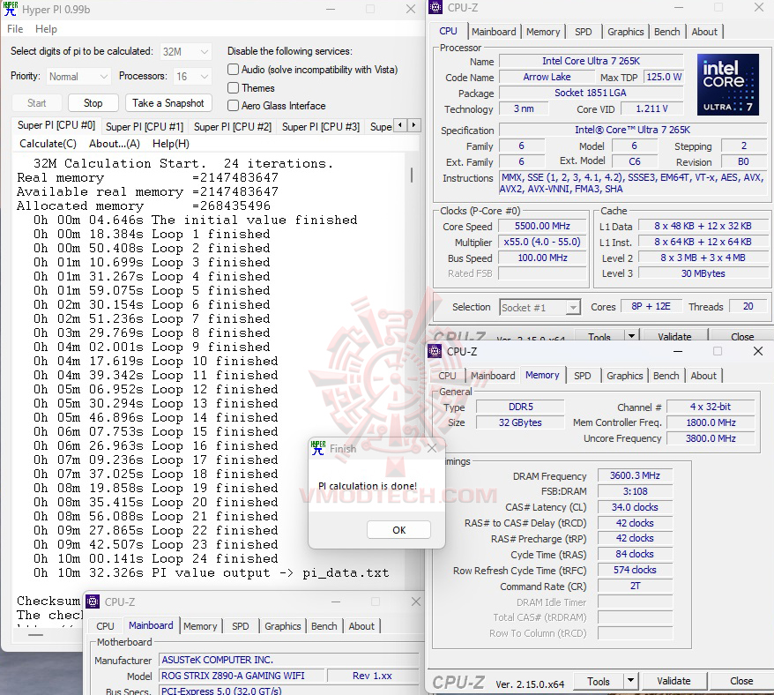Click the CPU-Z icon on the Mainboard window titlebar
Image resolution: width=774 pixels, height=695 pixels.
[92, 602]
